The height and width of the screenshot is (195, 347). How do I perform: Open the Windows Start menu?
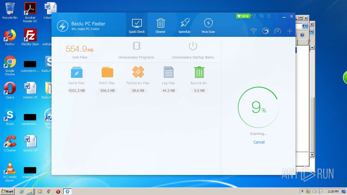click(7, 191)
